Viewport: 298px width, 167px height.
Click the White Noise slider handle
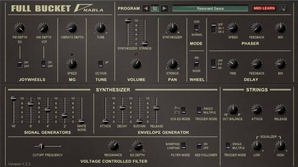pyautogui.click(x=82, y=121)
